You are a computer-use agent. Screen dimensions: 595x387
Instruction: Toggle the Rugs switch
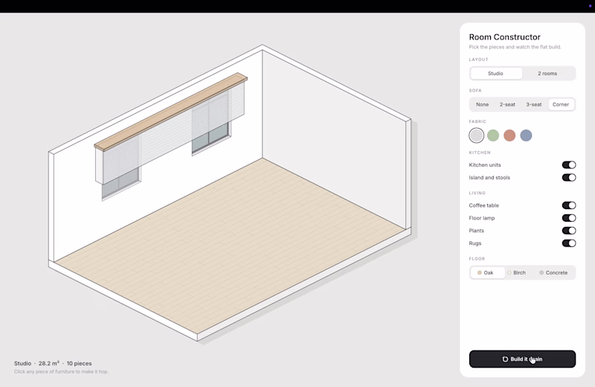[569, 243]
